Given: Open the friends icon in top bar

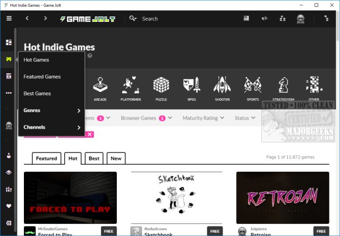Looking at the screenshot, I should click(x=282, y=19).
